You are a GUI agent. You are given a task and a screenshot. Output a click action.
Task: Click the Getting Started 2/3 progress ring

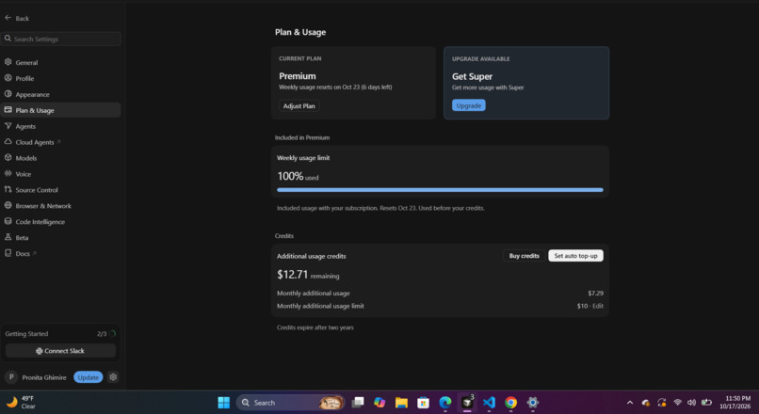tap(112, 334)
